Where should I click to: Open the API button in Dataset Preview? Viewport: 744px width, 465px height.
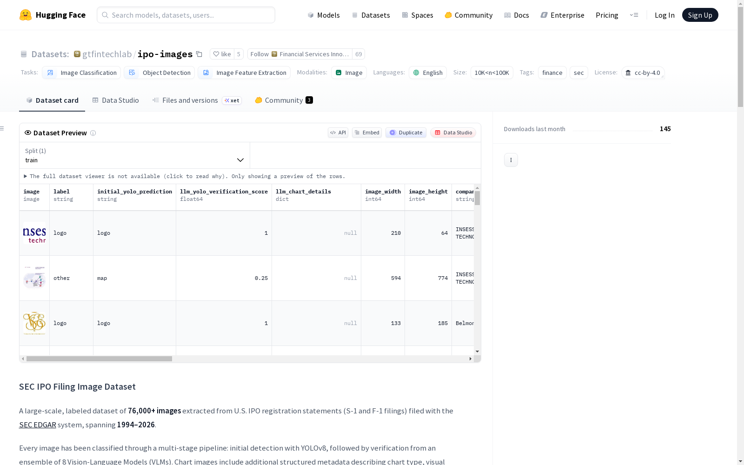tap(338, 133)
